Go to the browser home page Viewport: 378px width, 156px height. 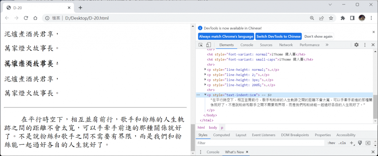35,18
